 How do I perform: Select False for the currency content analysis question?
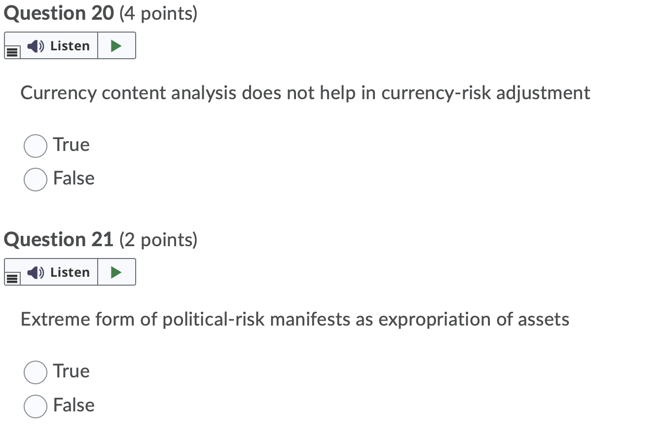click(35, 179)
